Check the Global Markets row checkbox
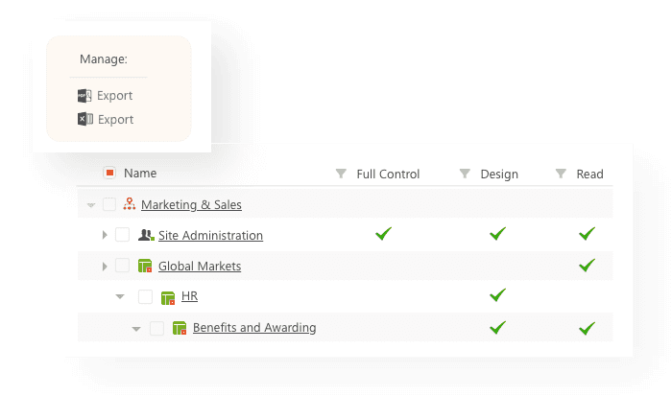 (x=122, y=266)
